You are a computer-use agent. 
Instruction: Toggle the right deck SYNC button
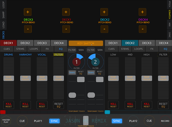[117, 121]
